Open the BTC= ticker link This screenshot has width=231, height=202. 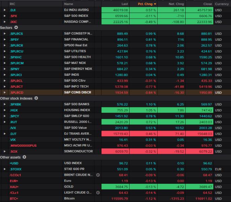[14, 199]
